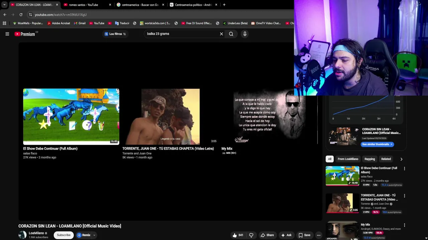The width and height of the screenshot is (428, 240).
Task: Expand the Remix button dropdown arrow
Action: [x=94, y=235]
